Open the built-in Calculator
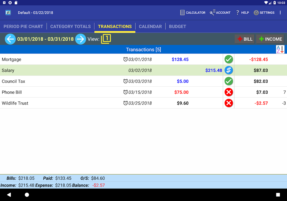Viewport: 287px width, 201px height. 192,12
